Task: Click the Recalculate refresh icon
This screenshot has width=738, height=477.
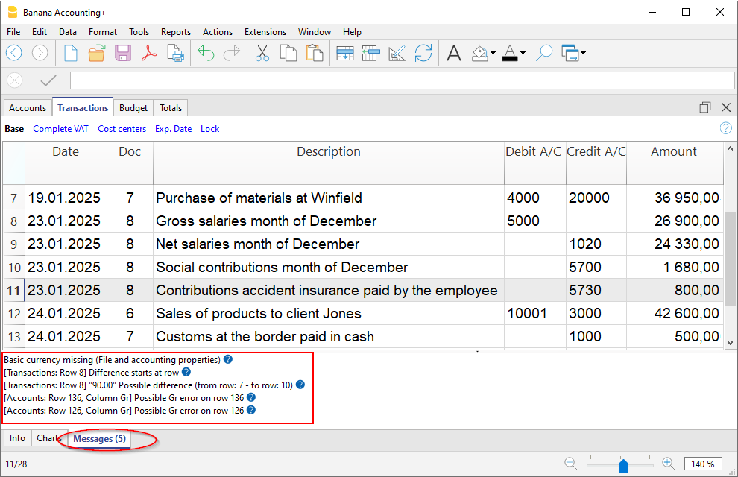Action: (x=423, y=53)
